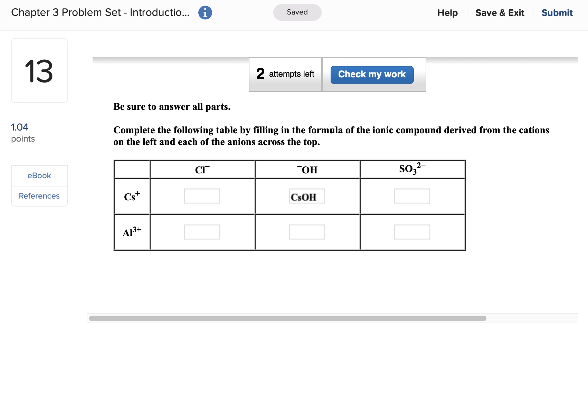Click the Cs+ and SO3 answer field

tap(412, 196)
